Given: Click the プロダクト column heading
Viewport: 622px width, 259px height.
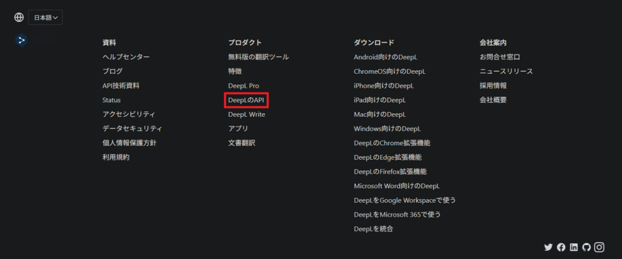Looking at the screenshot, I should (x=245, y=43).
